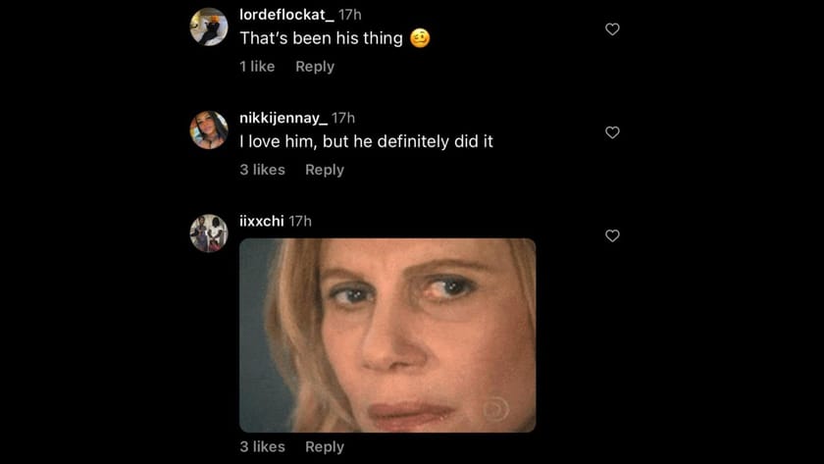824x464 pixels.
Task: Like iixxchi's GIF comment with the heart
Action: tap(612, 235)
